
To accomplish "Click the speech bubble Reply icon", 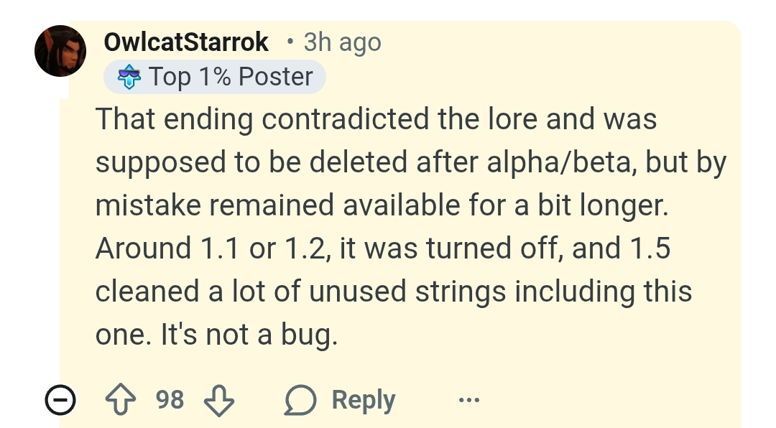I will coord(300,400).
